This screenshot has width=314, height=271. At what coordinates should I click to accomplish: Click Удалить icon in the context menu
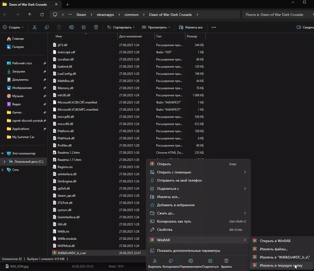[226, 261]
